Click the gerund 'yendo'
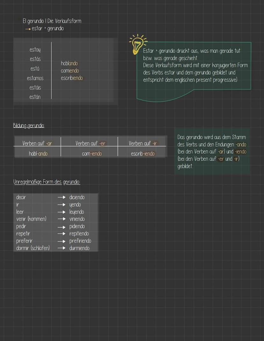 click(75, 205)
